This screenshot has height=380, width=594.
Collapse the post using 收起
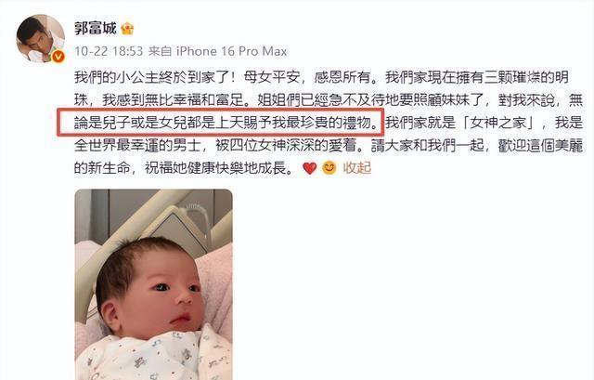coord(356,168)
